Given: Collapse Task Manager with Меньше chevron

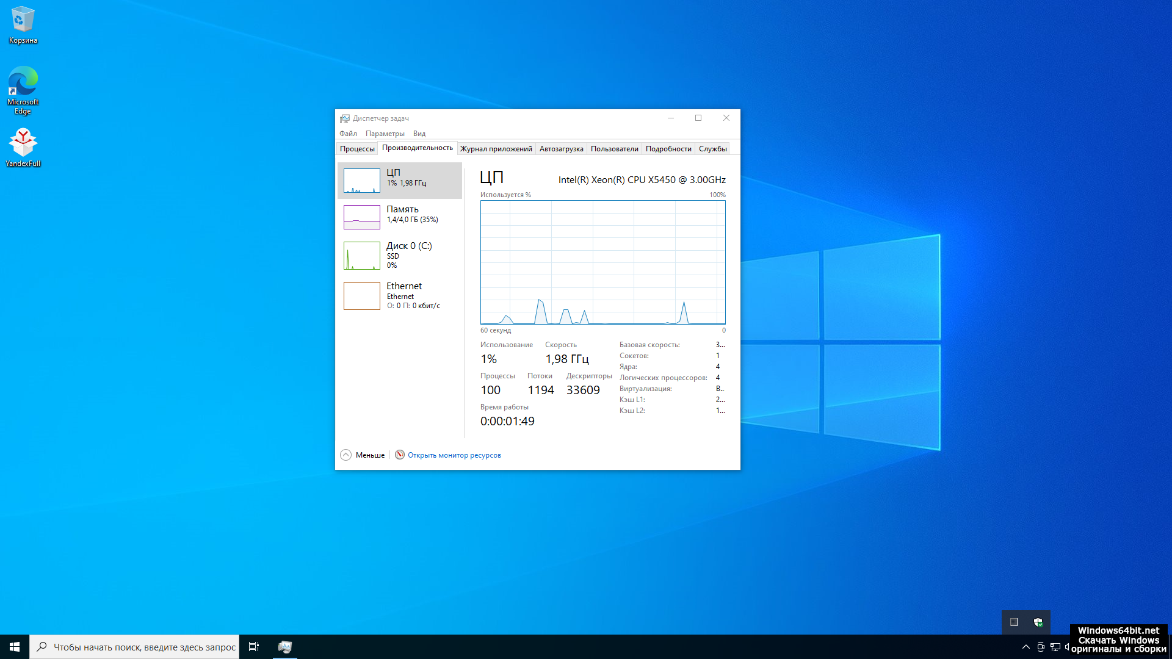Looking at the screenshot, I should tap(346, 455).
